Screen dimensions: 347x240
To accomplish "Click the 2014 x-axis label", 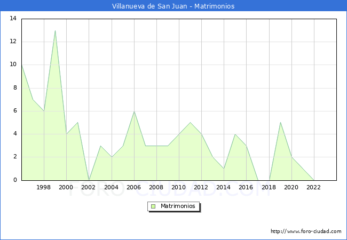I will 224,188.
